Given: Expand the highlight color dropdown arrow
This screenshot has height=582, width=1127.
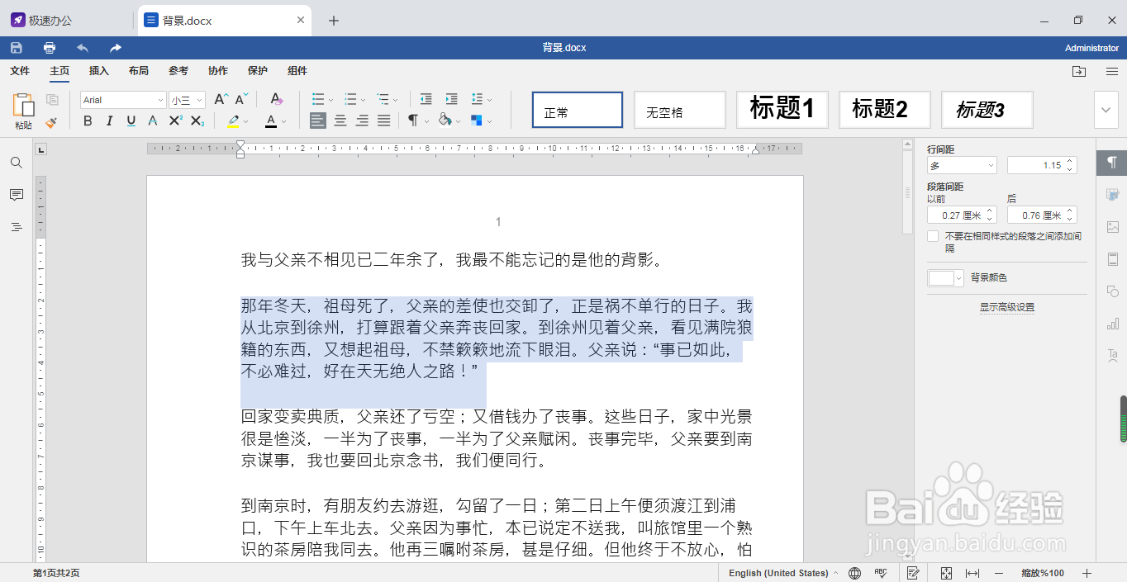Looking at the screenshot, I should point(246,122).
